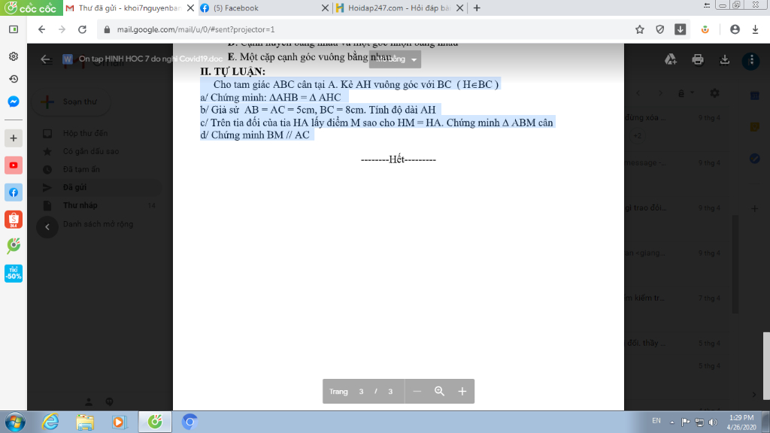Switch to the Hoidap247.com tab

[x=399, y=8]
